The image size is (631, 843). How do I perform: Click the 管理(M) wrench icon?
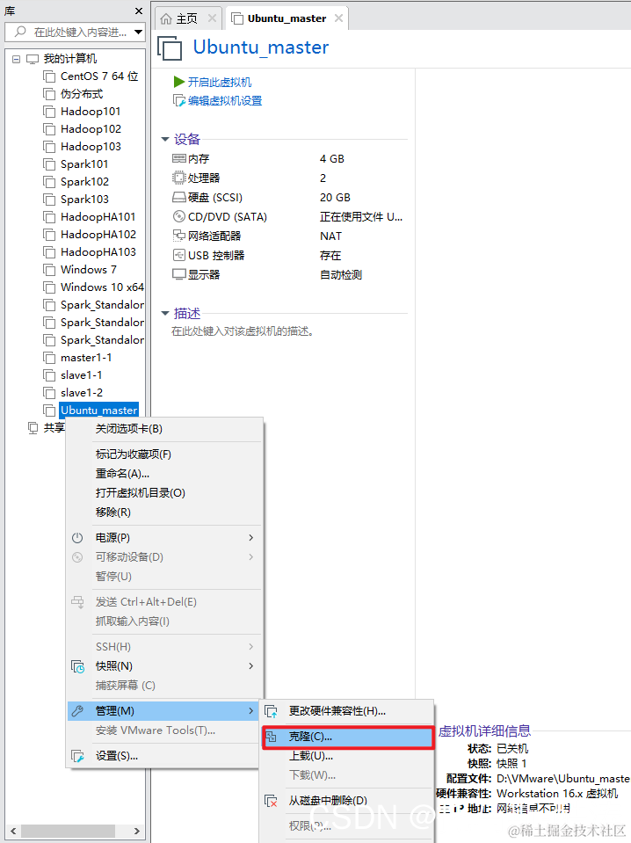(77, 711)
